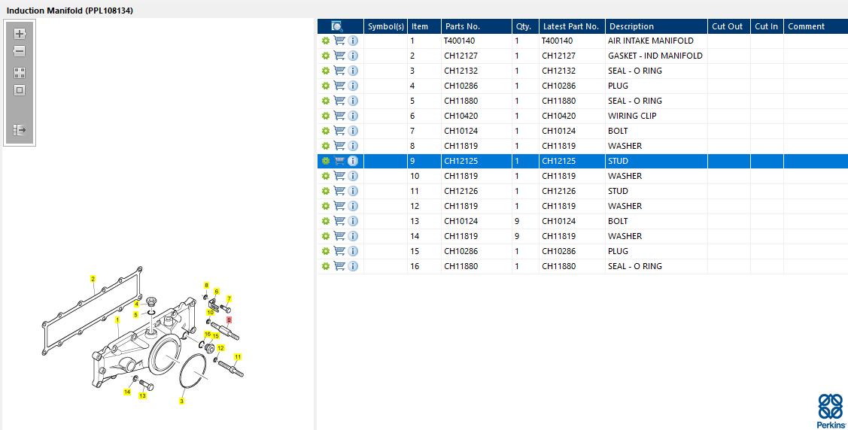Click green gear icon for item 14
Screen dimensions: 848x430
(x=326, y=236)
